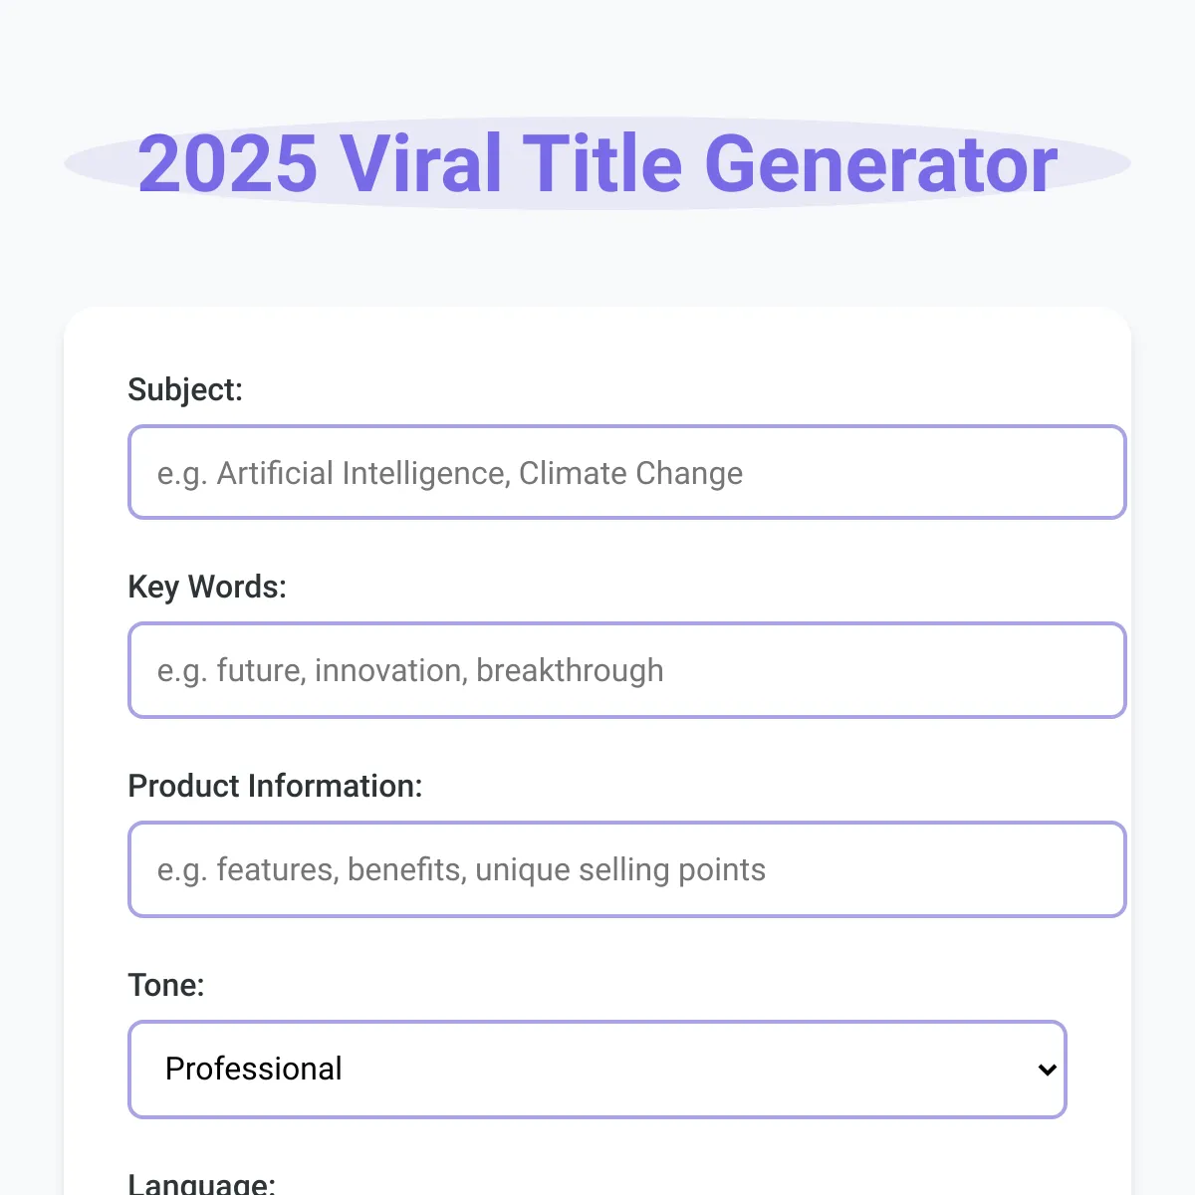Click placeholder "future, innovation, breakthrough"
Screen dimensions: 1195x1195
pyautogui.click(x=440, y=670)
